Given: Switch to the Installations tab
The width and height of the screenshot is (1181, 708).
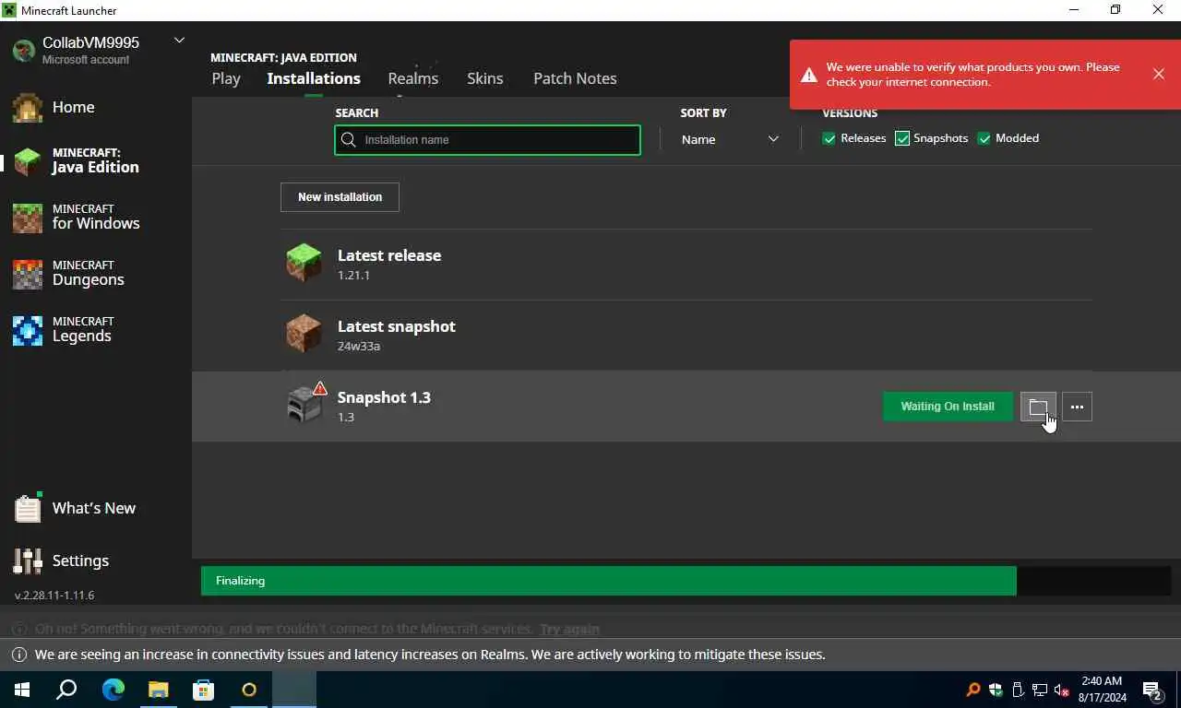Looking at the screenshot, I should (314, 78).
